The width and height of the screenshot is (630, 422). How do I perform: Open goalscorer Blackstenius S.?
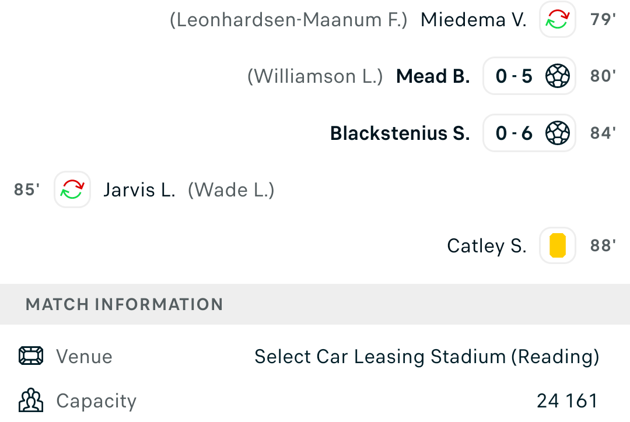coord(400,133)
